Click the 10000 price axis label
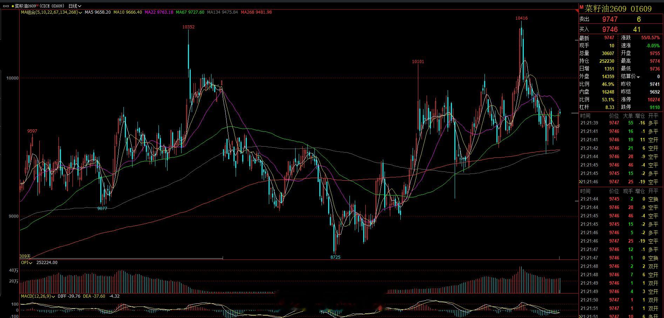The width and height of the screenshot is (664, 318). (12, 78)
